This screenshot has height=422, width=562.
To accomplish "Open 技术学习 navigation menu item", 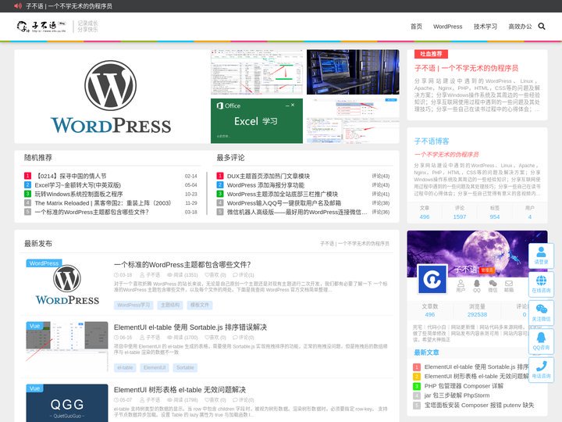I will coord(486,27).
